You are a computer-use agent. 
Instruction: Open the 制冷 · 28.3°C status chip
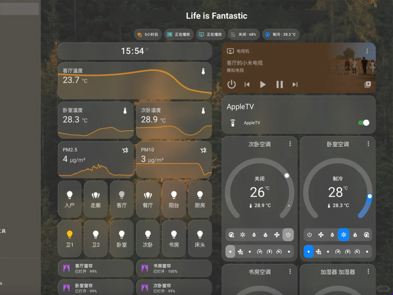pos(281,34)
